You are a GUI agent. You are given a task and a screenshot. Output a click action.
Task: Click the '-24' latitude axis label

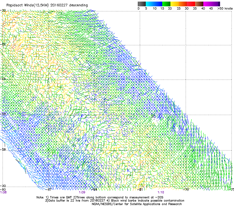pyautogui.click(x=3, y=79)
